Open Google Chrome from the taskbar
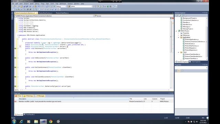Screen dimensions: 220x124 click(51, 122)
